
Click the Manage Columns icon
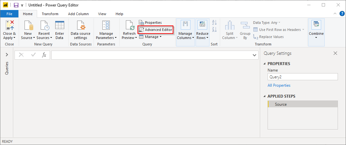[185, 25]
